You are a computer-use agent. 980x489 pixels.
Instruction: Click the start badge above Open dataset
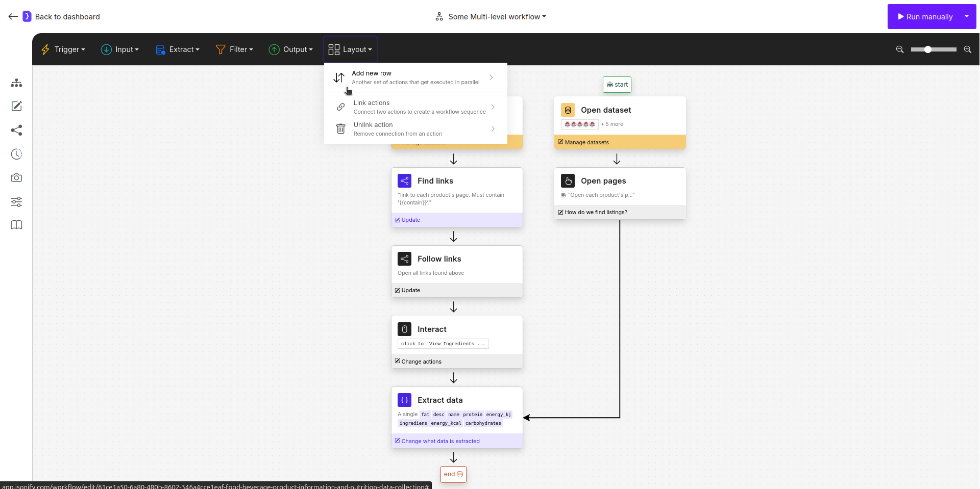[x=617, y=84]
